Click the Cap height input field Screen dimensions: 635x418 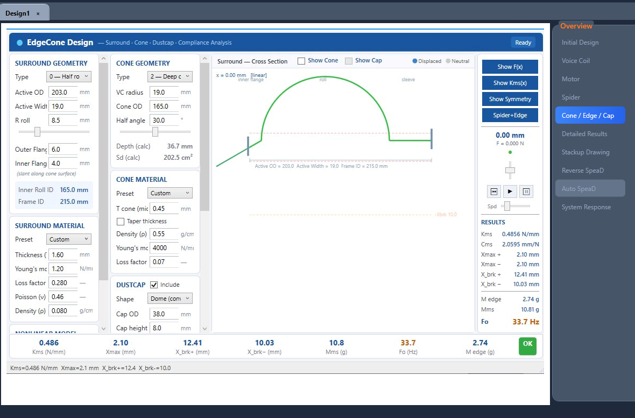164,328
